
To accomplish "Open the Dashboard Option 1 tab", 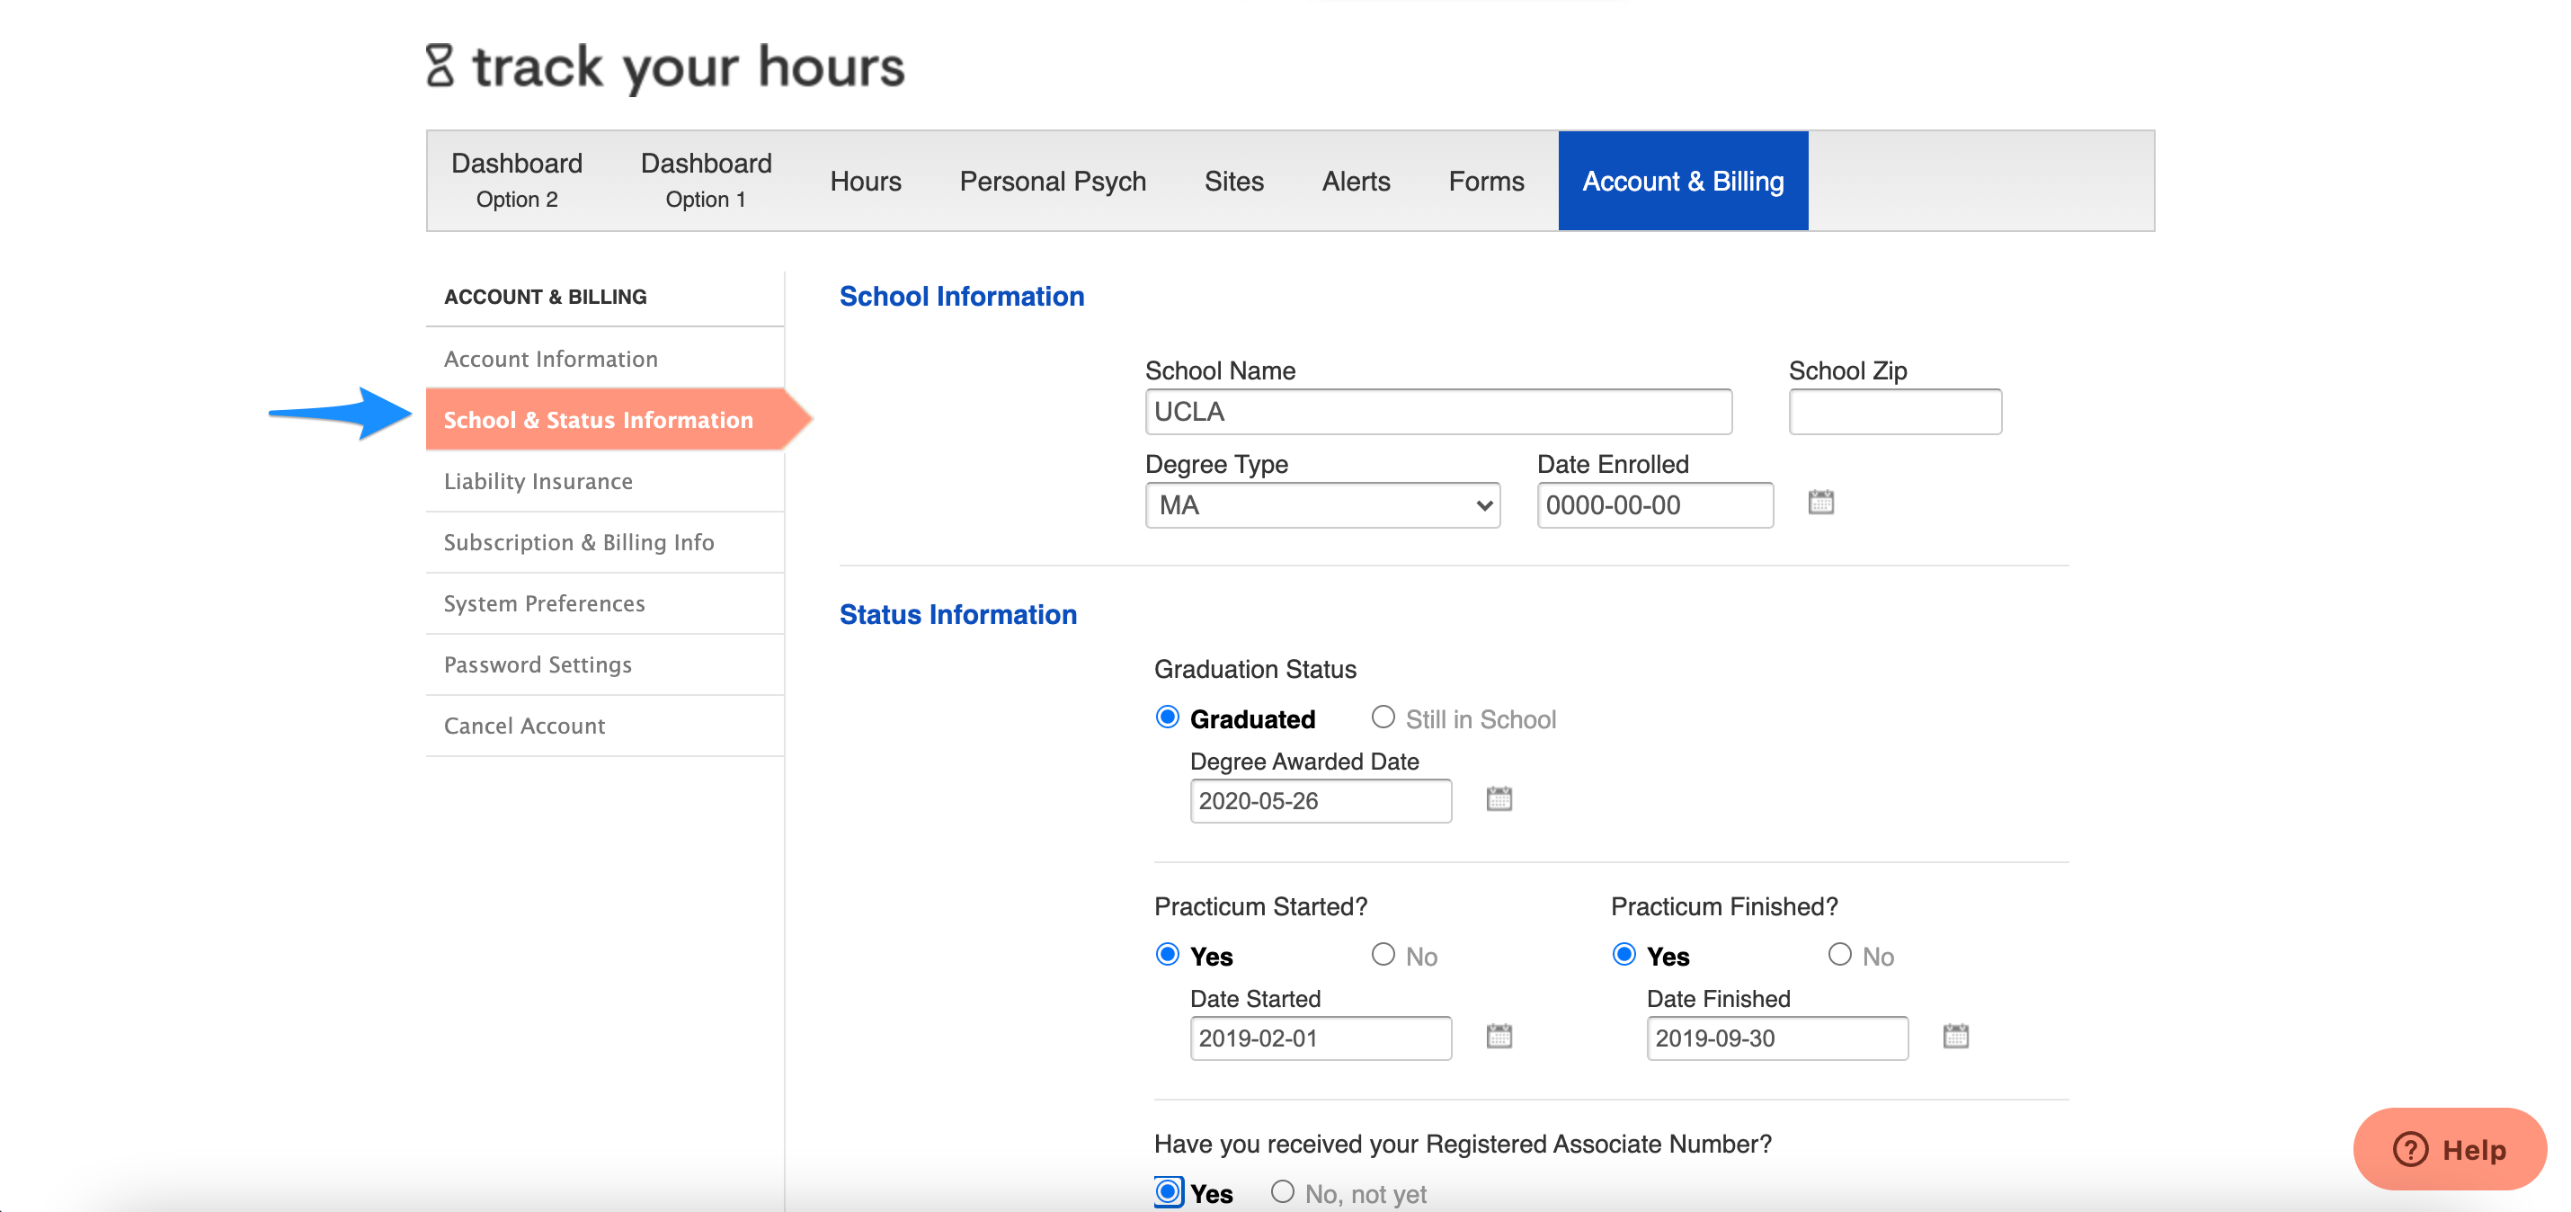I will (x=706, y=181).
